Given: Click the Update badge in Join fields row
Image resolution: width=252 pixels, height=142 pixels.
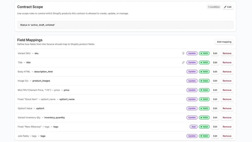Looking at the screenshot, I should pyautogui.click(x=192, y=136).
